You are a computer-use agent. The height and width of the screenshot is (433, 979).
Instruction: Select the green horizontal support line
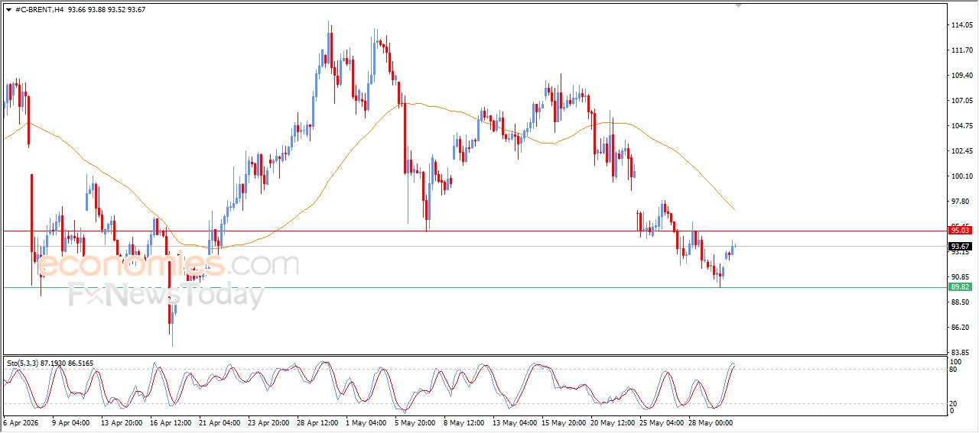(474, 288)
